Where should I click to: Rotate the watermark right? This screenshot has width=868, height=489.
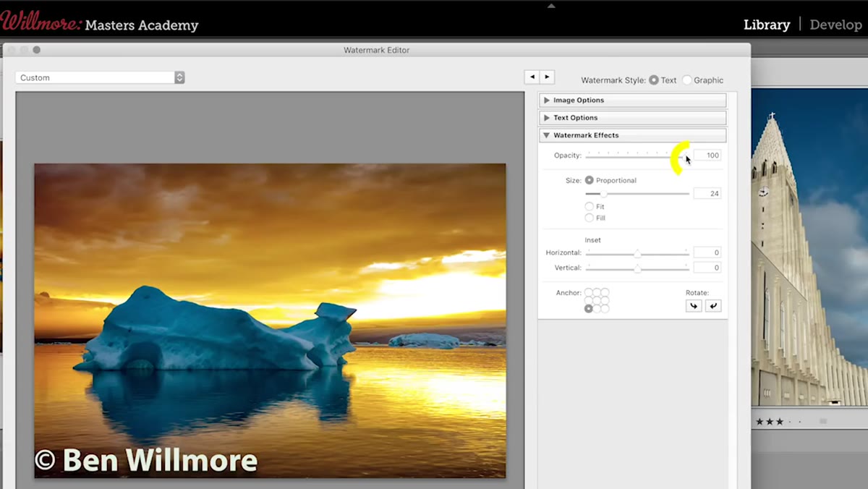pos(713,306)
